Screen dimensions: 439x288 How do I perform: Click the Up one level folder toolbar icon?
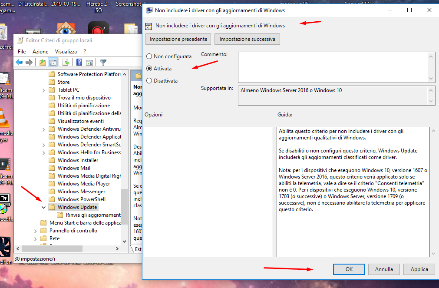click(x=42, y=63)
